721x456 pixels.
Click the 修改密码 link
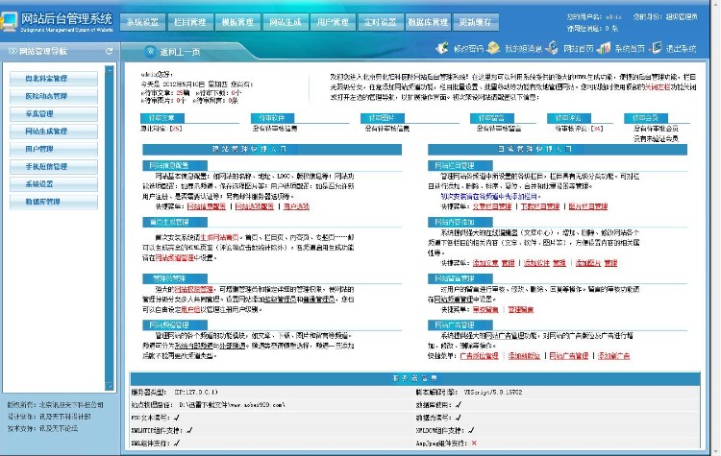coord(468,49)
